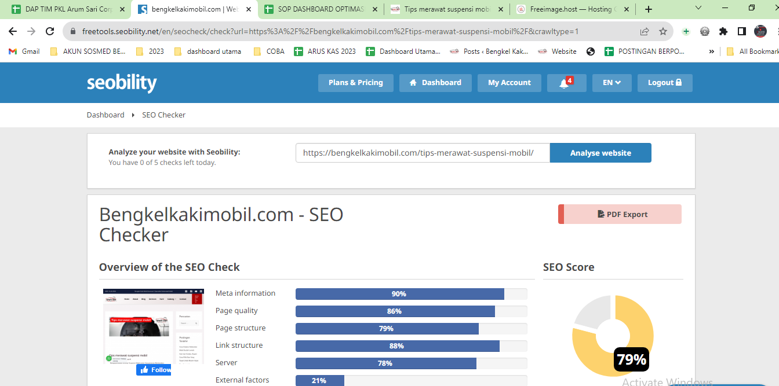Click the Meta information label
The height and width of the screenshot is (386, 779).
245,293
